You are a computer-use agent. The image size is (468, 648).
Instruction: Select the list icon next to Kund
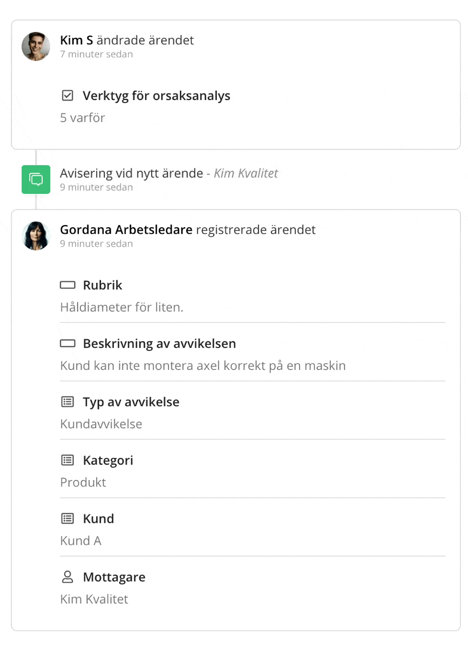[67, 518]
